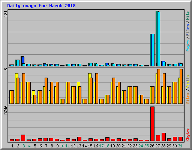
Task: Click day label 14 on the x-axis
Action: tap(84, 146)
